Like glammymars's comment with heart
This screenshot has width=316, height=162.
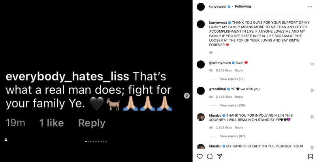click(x=312, y=64)
